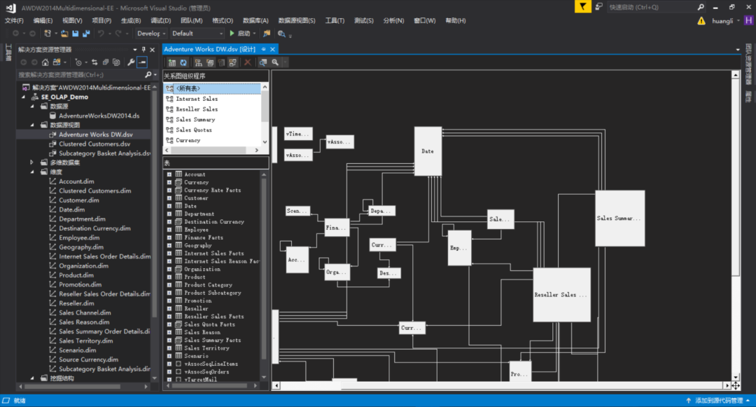Screen dimensions: 756x407
Task: Click the Zoom magnifier icon in DSV toolbar
Action: (x=275, y=62)
